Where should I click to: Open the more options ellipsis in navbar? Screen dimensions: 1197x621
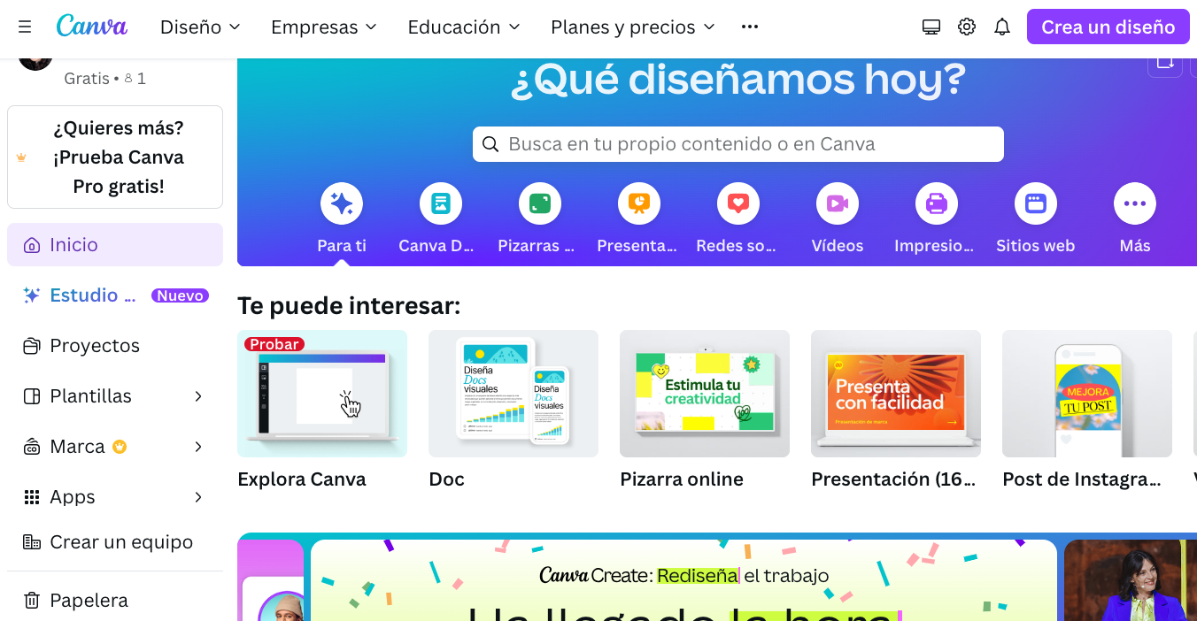point(750,27)
